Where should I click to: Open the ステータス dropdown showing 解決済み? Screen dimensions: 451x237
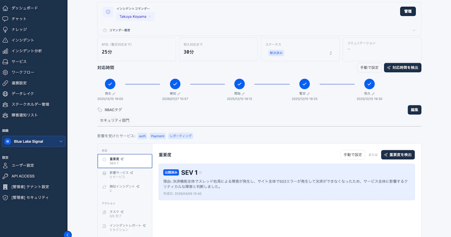coord(299,53)
